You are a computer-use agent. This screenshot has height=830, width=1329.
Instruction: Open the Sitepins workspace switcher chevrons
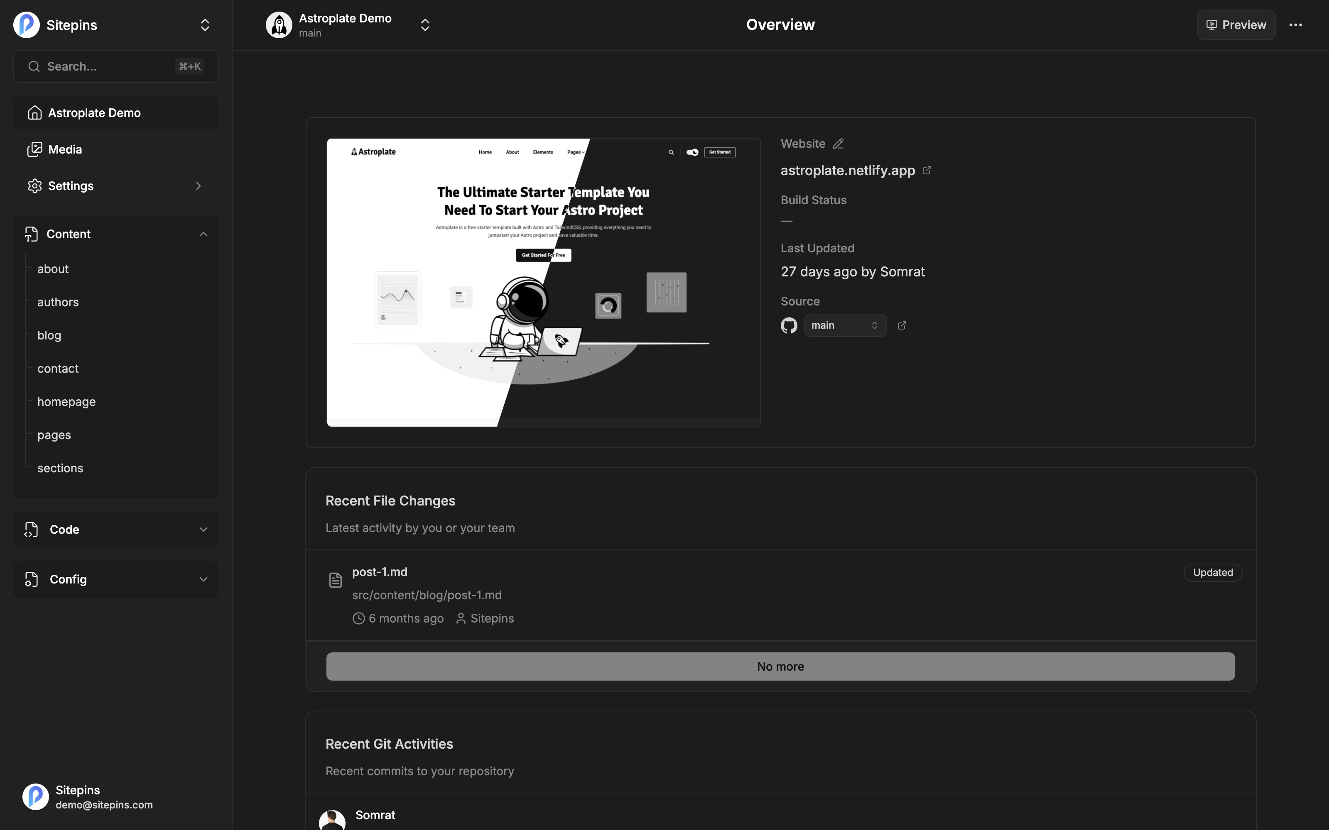pyautogui.click(x=205, y=25)
